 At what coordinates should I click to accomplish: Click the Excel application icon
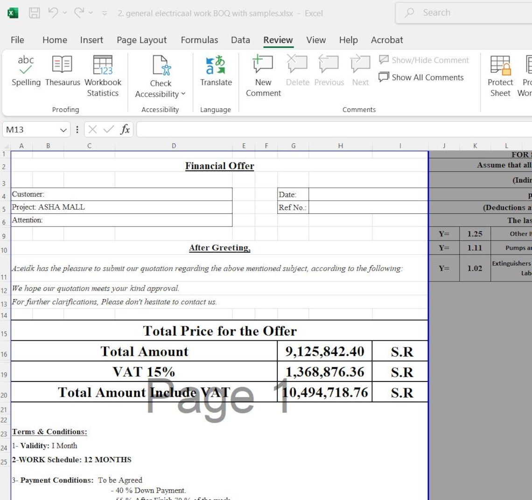(13, 13)
